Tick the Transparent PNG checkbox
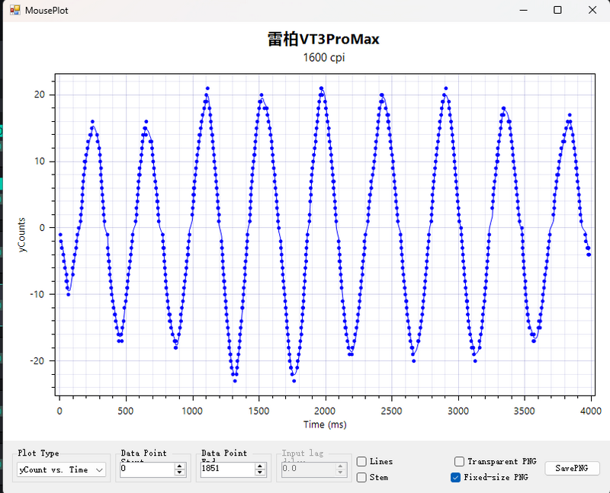The width and height of the screenshot is (610, 493). (x=459, y=462)
